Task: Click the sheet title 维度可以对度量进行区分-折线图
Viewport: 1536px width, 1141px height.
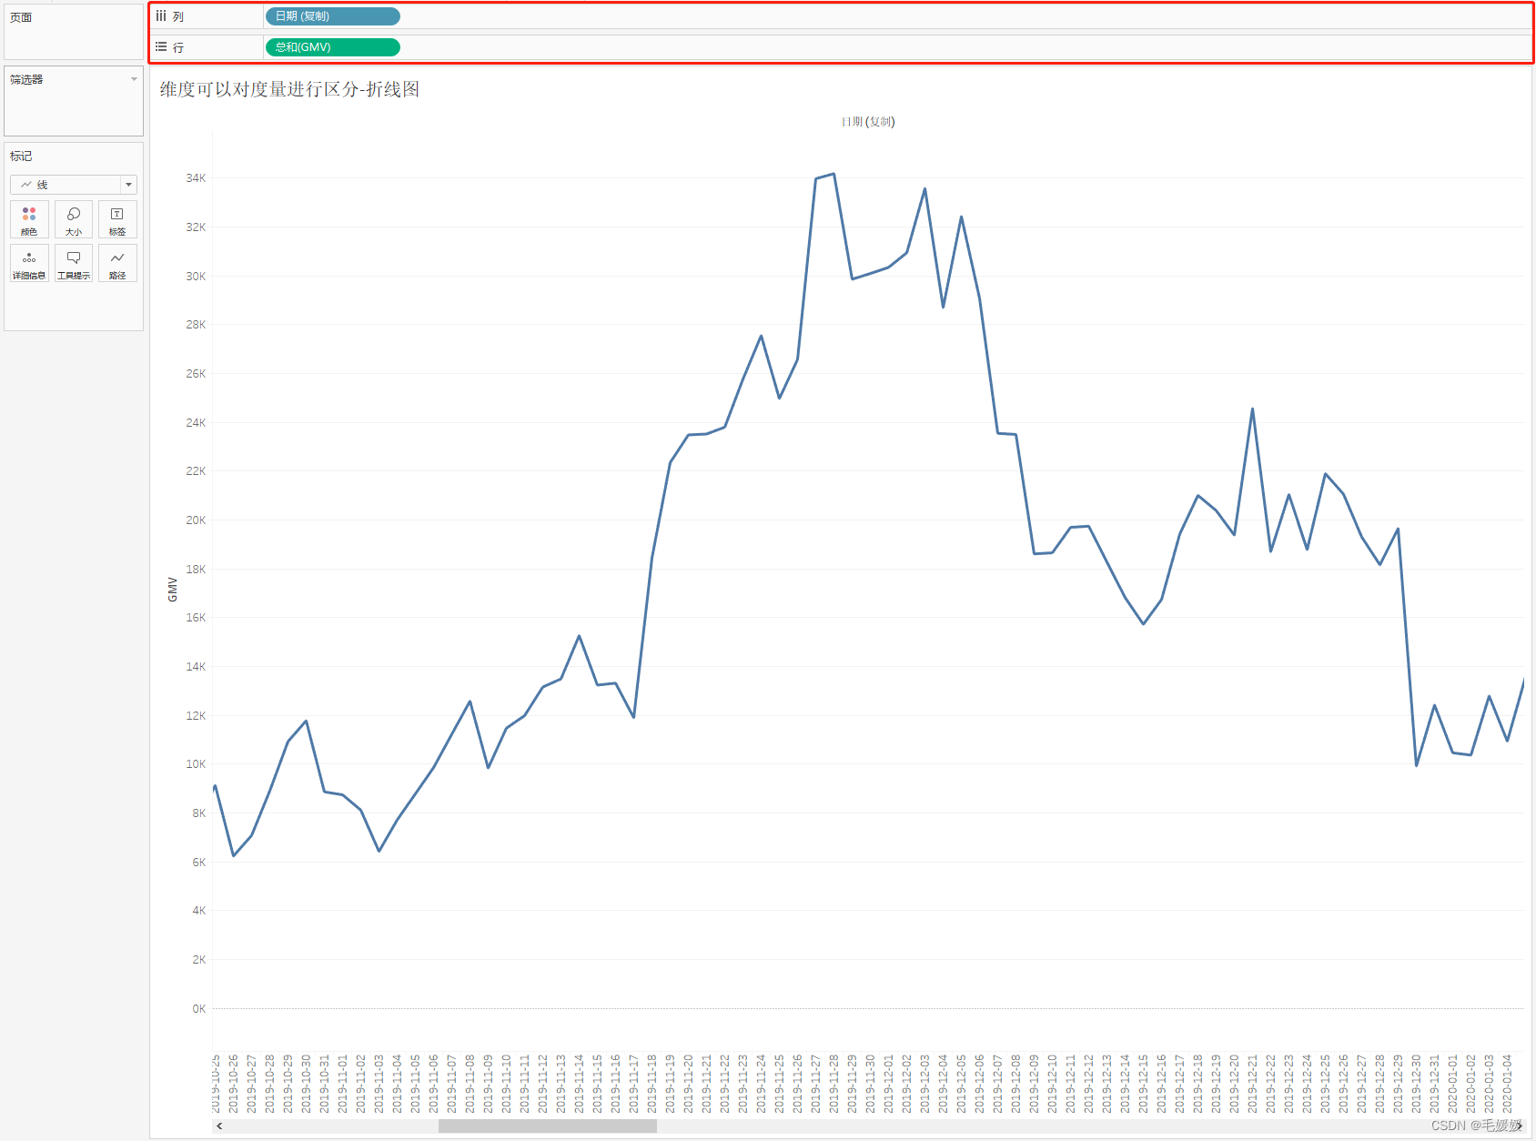Action: (289, 89)
